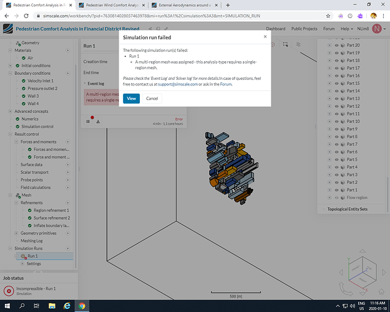390x312 pixels.
Task: Click the download icon in Run 1 panel
Action: (98, 122)
